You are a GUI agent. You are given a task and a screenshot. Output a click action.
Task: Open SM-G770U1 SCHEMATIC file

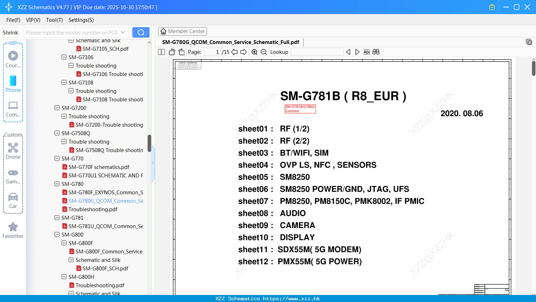(x=102, y=175)
